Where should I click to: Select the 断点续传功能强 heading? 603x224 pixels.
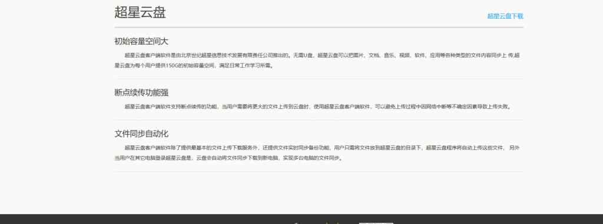pyautogui.click(x=141, y=92)
